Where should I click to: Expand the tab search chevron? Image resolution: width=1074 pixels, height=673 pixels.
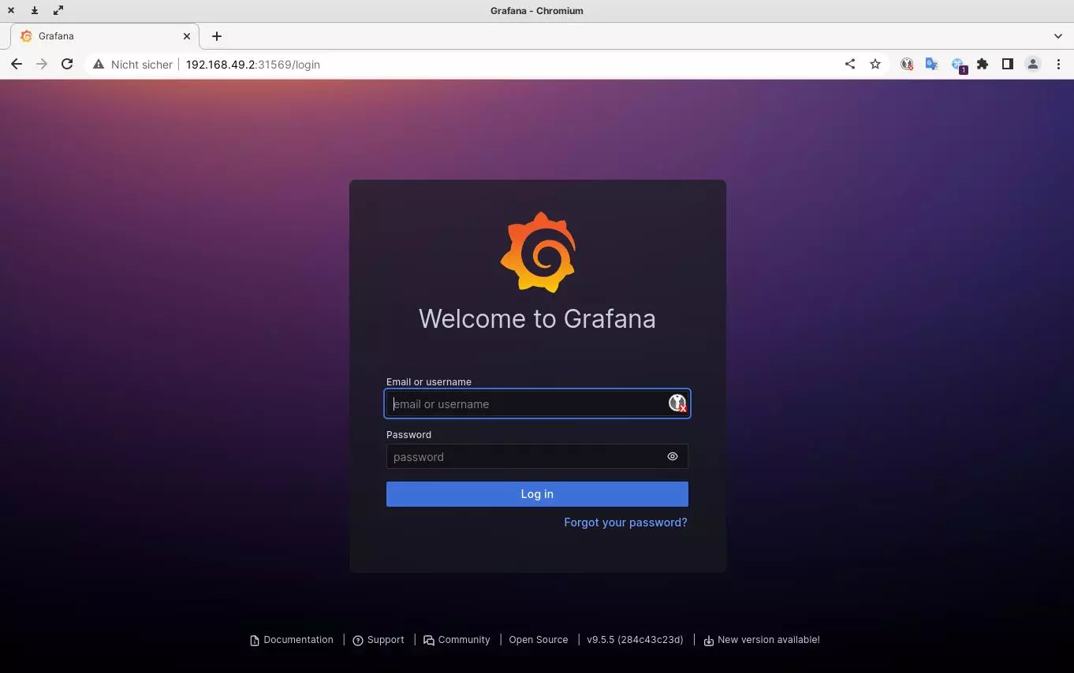[1058, 36]
